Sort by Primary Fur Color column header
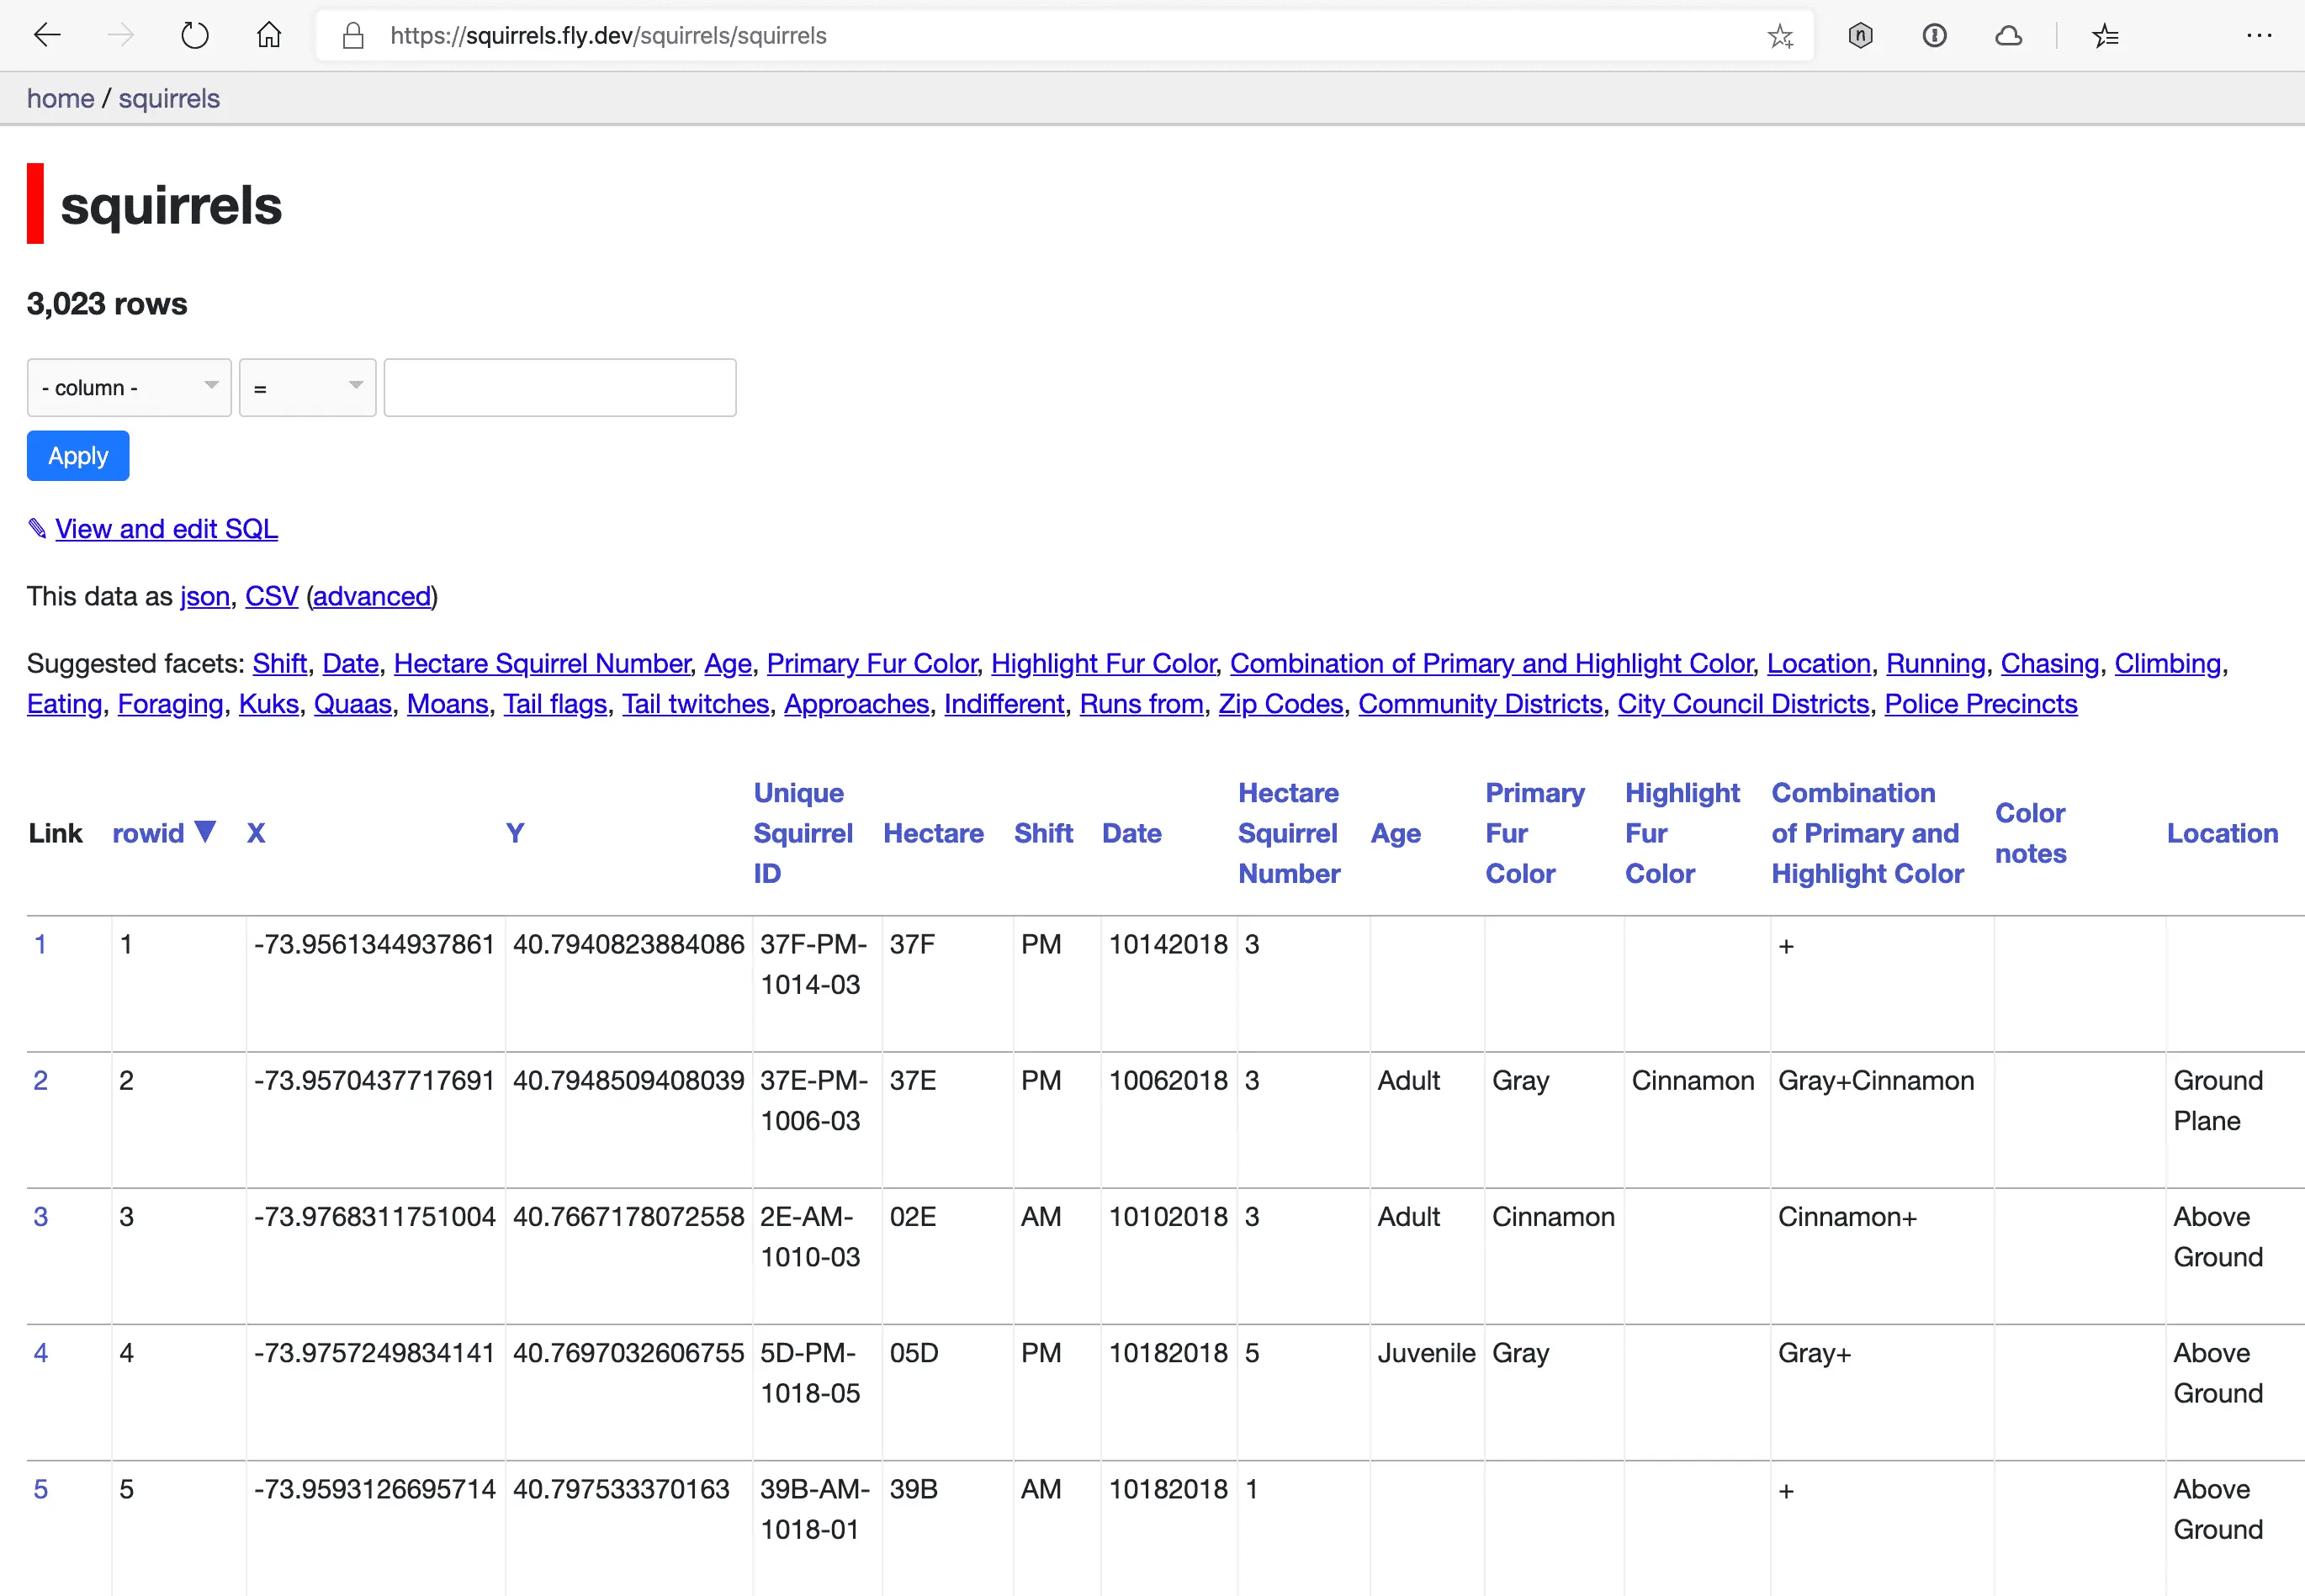The image size is (2305, 1596). [x=1534, y=833]
